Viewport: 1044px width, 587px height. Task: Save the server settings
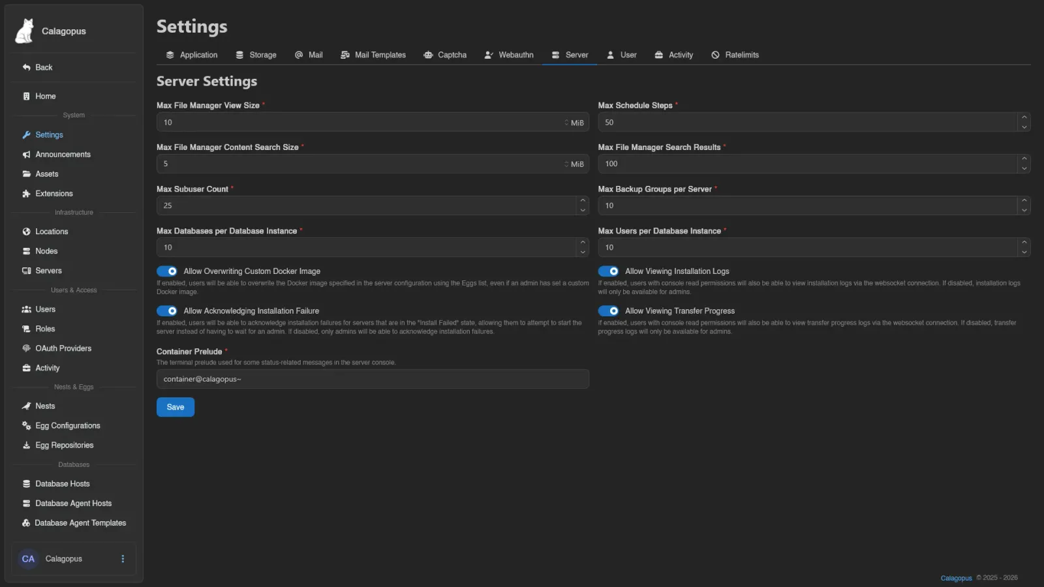coord(176,407)
